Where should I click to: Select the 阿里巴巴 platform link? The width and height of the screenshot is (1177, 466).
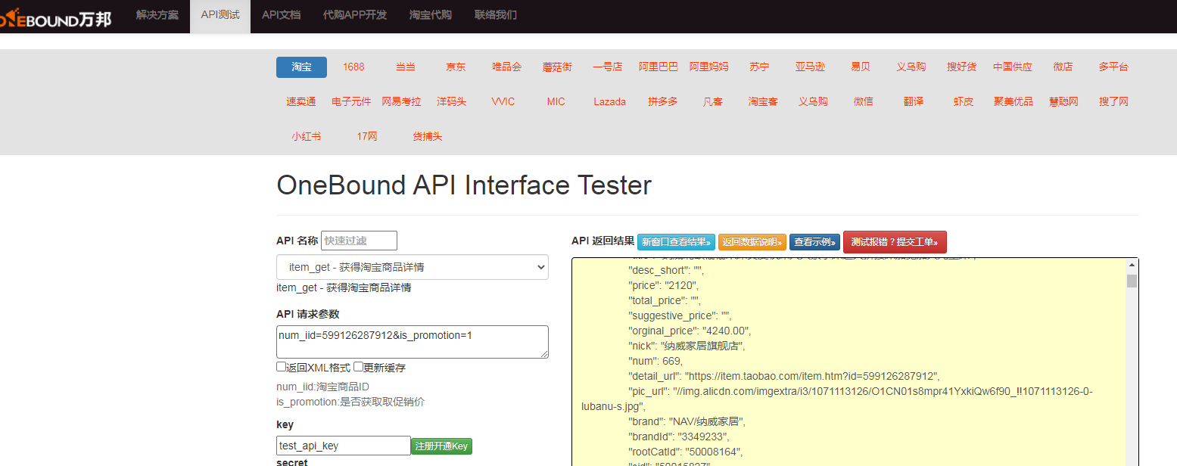point(659,67)
